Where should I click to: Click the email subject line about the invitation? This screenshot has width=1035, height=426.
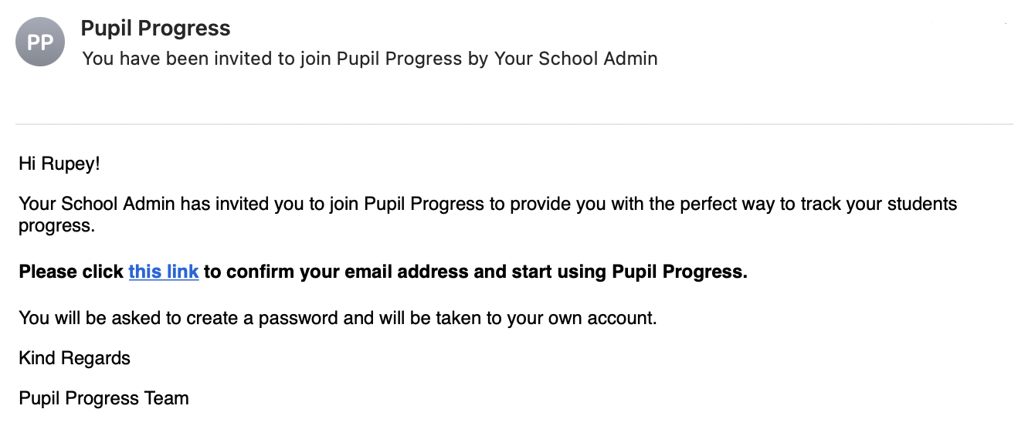click(369, 58)
